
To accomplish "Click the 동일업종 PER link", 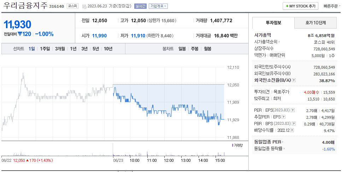I will click(x=267, y=142).
